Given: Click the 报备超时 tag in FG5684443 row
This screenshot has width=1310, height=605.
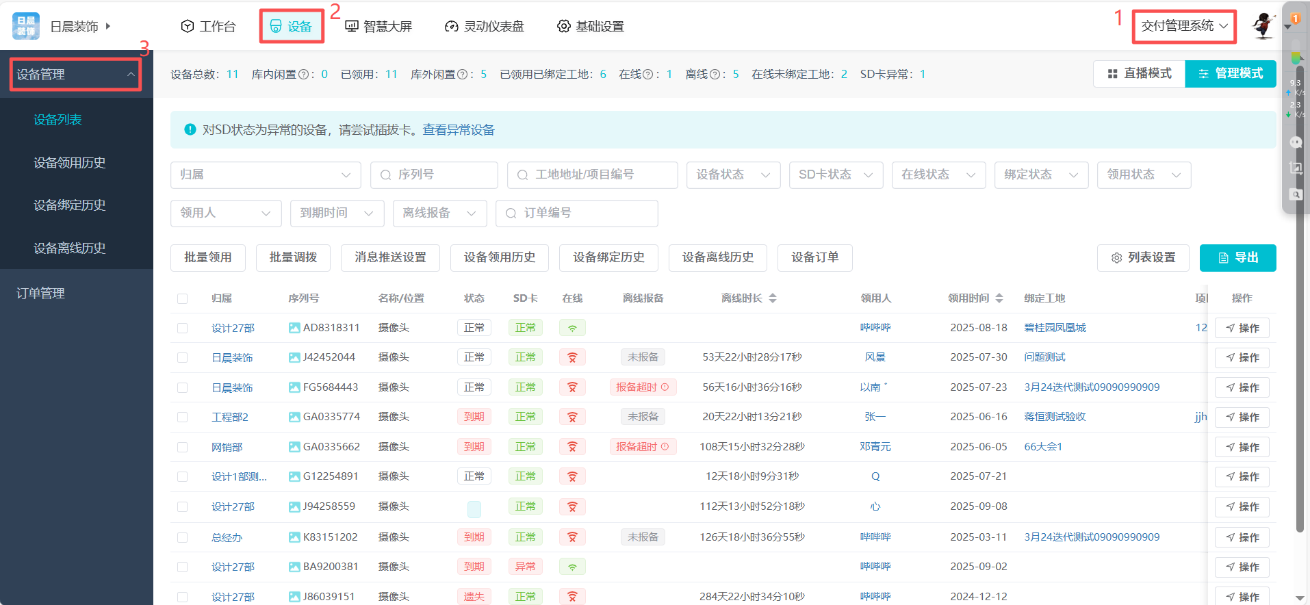Looking at the screenshot, I should click(643, 387).
